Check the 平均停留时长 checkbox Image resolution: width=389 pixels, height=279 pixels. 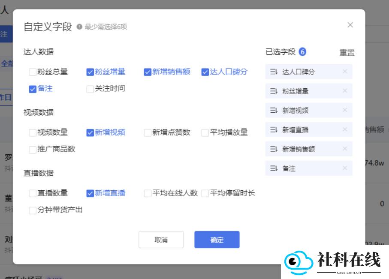pos(205,193)
